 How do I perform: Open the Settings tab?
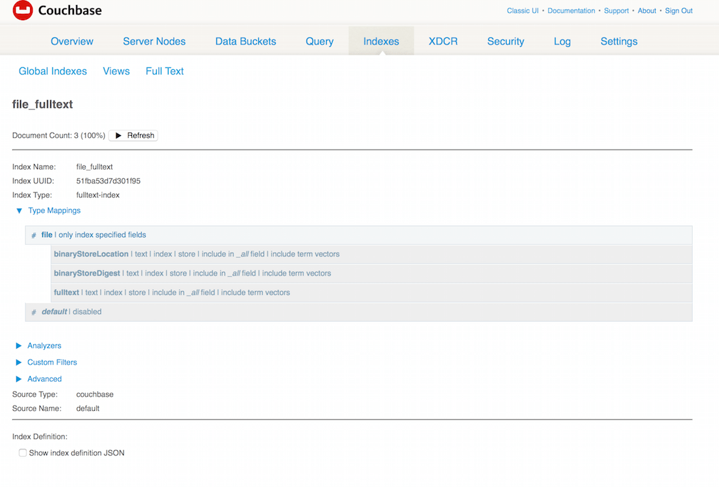618,41
